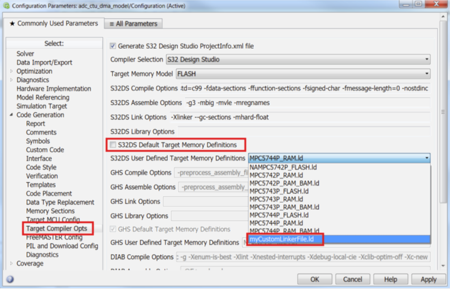Select Simulation Target category

pos(41,106)
